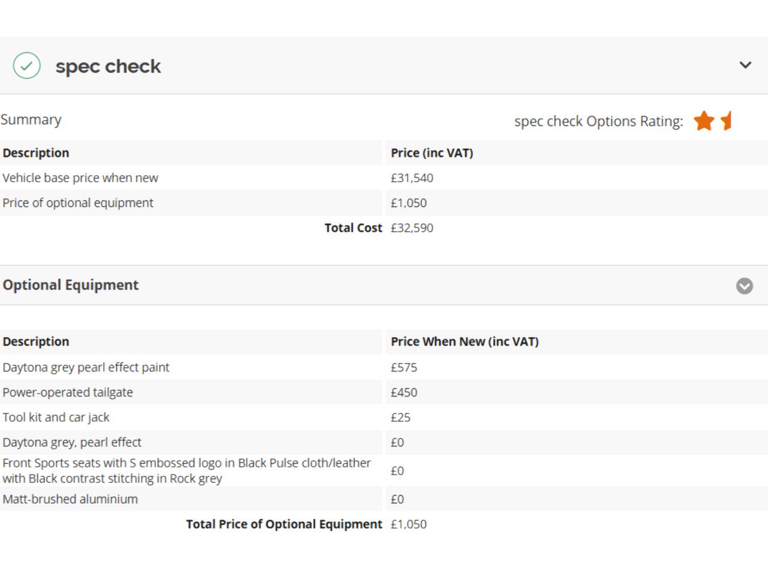The image size is (768, 576).
Task: Select the Vehicle base price when new row
Action: tap(80, 178)
